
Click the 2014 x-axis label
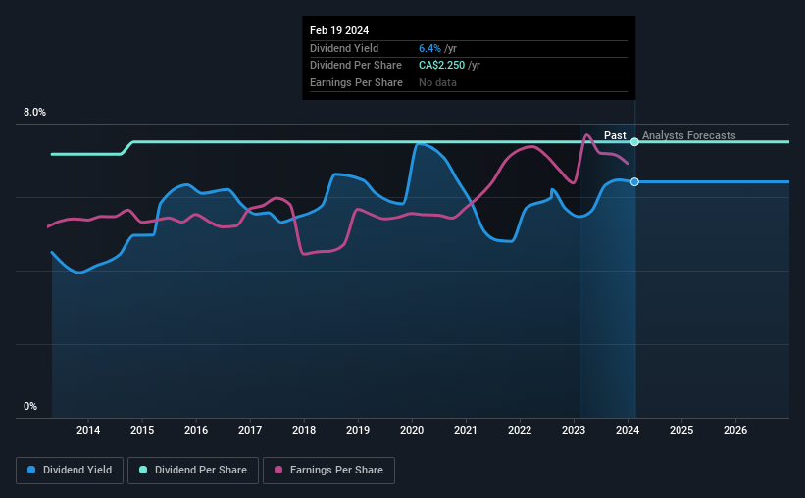click(88, 430)
